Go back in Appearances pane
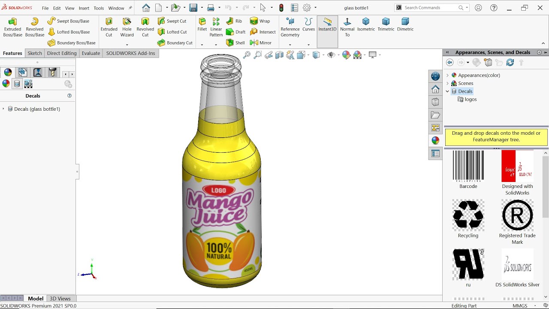The width and height of the screenshot is (549, 309). pyautogui.click(x=449, y=63)
